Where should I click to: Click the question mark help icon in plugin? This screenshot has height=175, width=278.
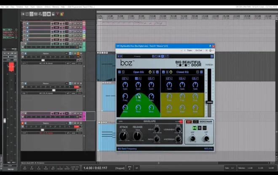coord(168,56)
